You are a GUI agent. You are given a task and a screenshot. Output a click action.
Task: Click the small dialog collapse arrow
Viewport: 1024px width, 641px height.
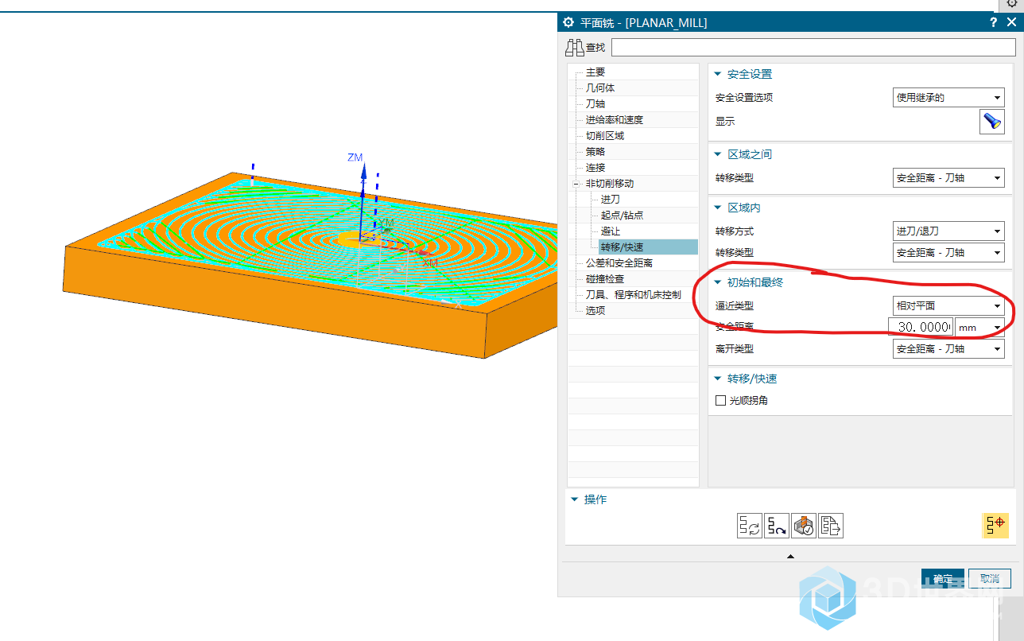click(790, 557)
